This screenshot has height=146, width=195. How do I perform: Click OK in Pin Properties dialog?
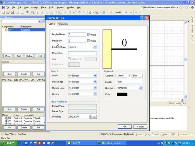click(125, 127)
